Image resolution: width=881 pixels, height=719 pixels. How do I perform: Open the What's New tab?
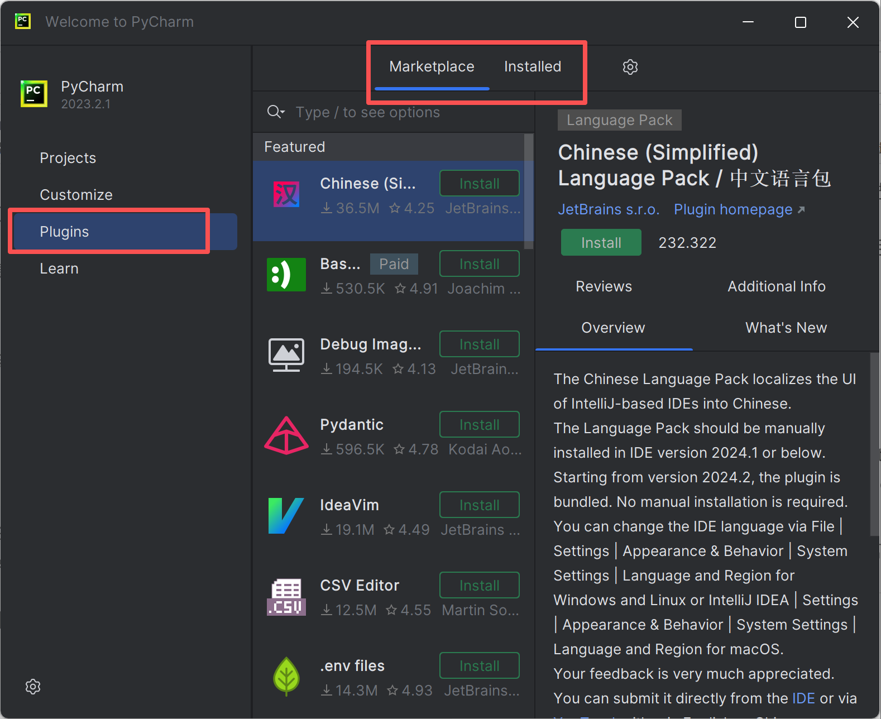pos(786,328)
